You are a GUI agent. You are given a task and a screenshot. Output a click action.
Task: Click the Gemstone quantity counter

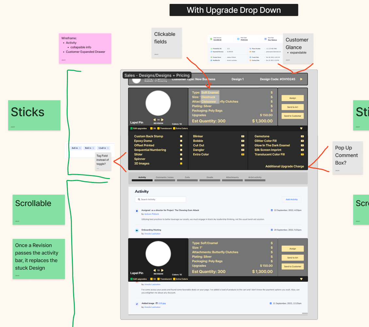(302, 136)
